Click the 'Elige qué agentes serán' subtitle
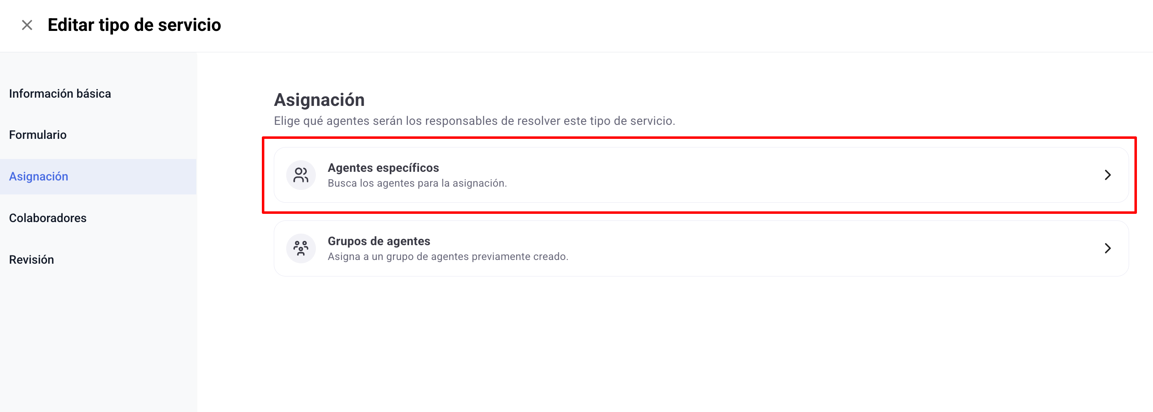This screenshot has width=1153, height=412. tap(475, 121)
